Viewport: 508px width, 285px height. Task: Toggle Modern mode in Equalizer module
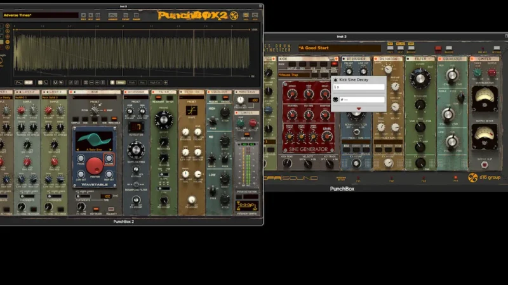[x=213, y=98]
